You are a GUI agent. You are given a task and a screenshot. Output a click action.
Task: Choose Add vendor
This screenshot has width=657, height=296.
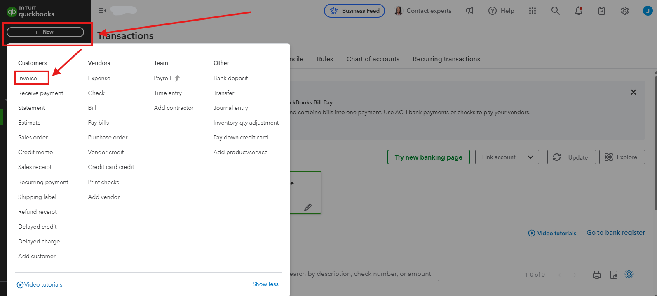click(104, 197)
